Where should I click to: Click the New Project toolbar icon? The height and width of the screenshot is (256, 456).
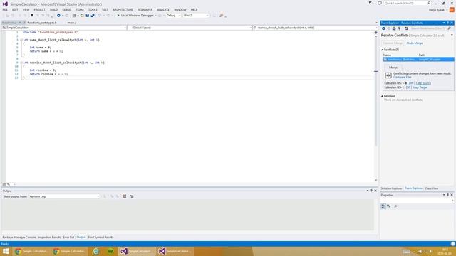[74, 16]
